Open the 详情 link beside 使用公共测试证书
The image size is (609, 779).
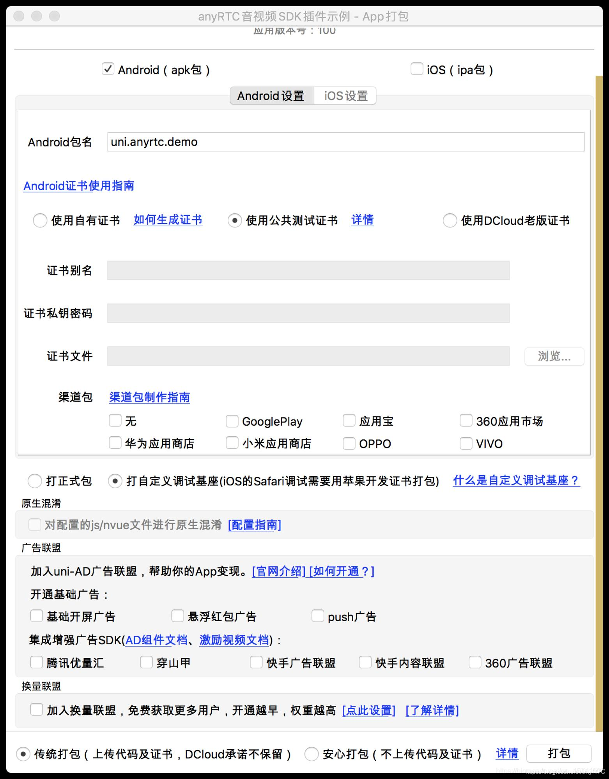[363, 220]
